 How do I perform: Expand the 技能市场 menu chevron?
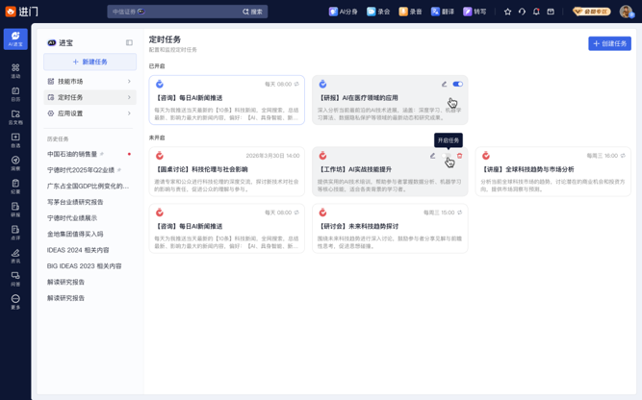click(x=129, y=82)
